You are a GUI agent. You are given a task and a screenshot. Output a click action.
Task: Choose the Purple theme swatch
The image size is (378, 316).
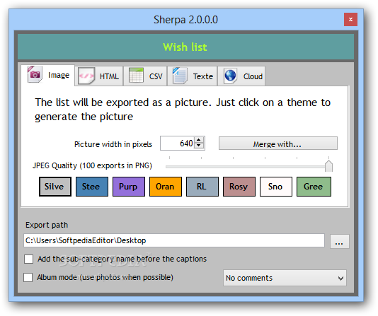coord(129,187)
